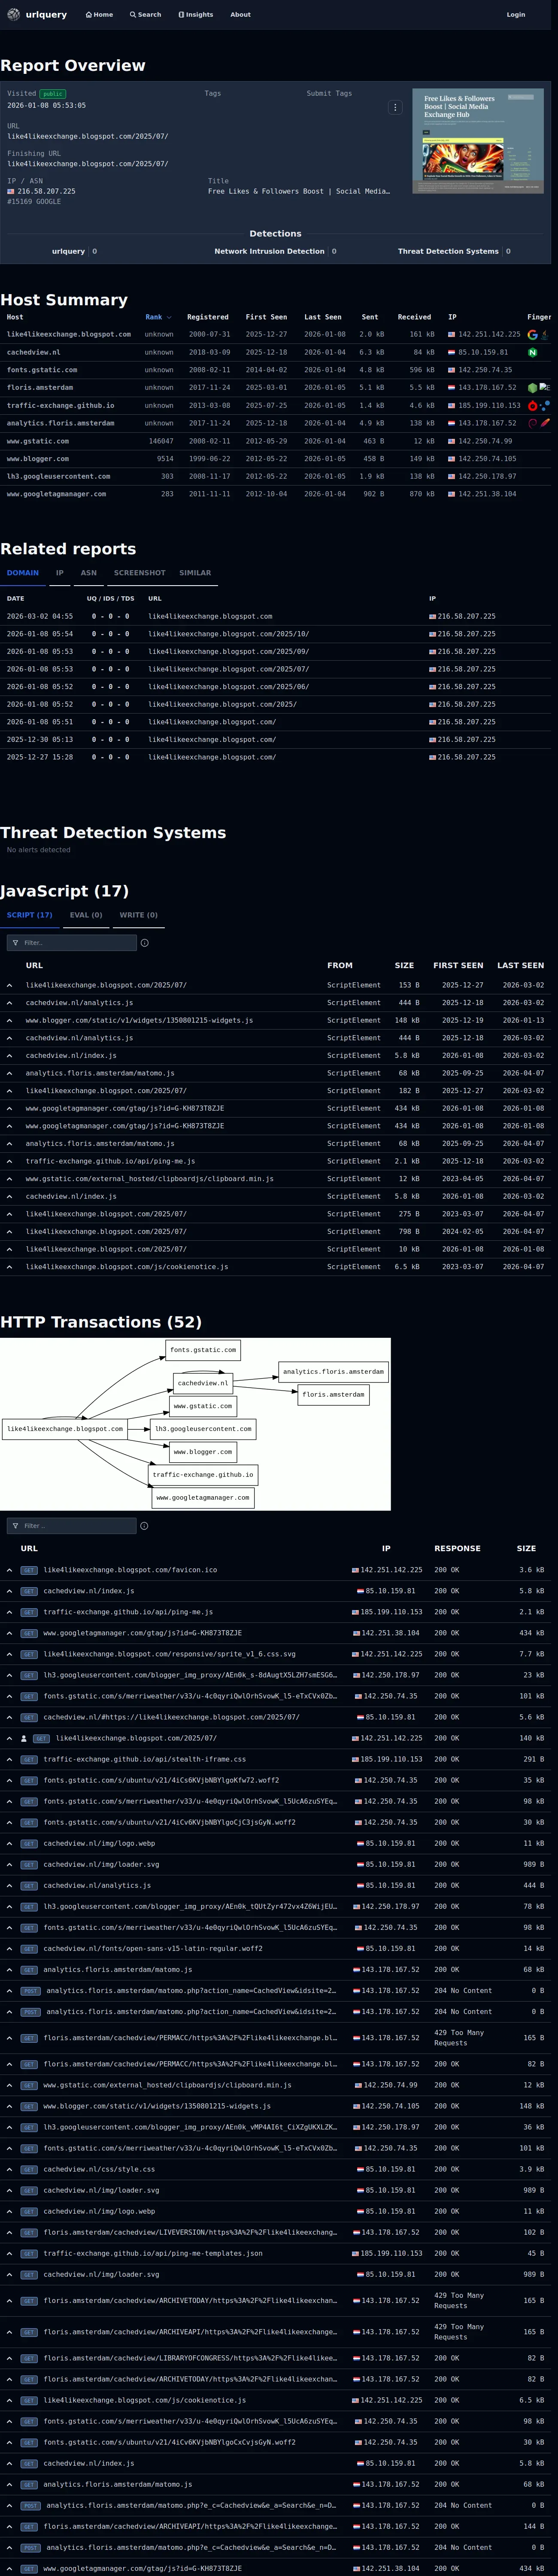Click the flag in the www.blogger.com host row
Viewport: 558px width, 2576px height.
(x=452, y=459)
